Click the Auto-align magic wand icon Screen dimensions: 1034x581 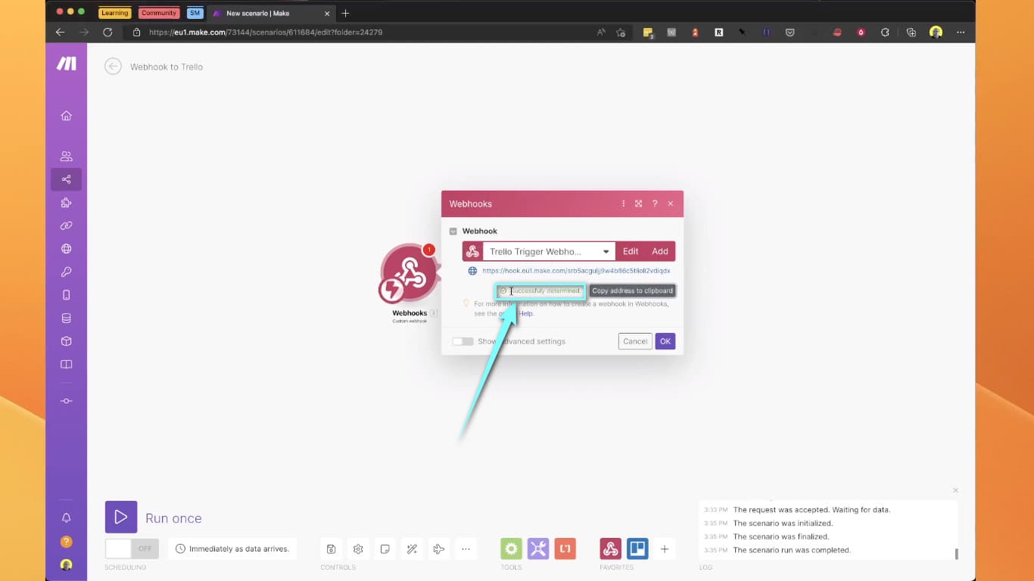[413, 549]
